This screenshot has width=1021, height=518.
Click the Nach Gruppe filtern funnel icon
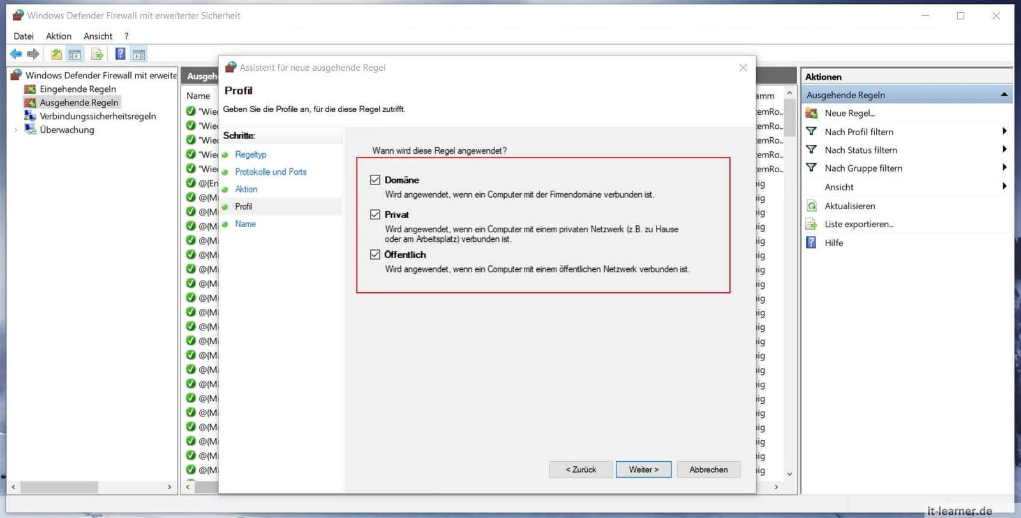point(812,168)
